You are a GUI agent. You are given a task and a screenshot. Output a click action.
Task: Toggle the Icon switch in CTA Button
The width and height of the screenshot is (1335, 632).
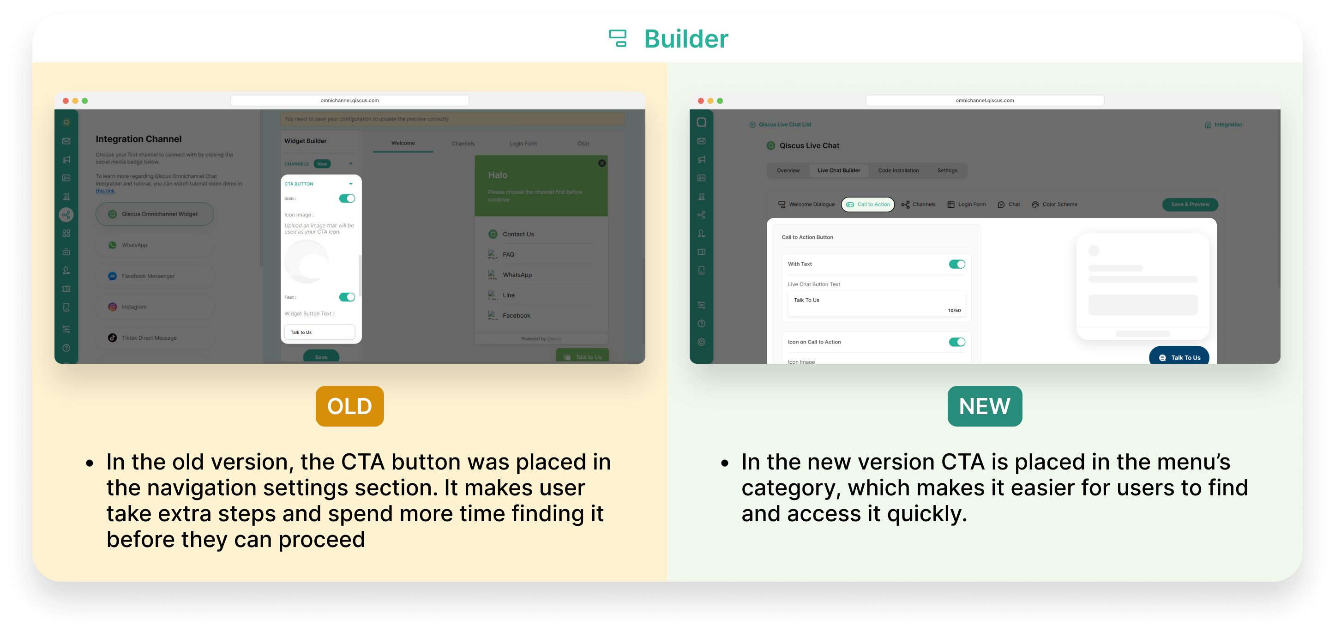point(347,199)
